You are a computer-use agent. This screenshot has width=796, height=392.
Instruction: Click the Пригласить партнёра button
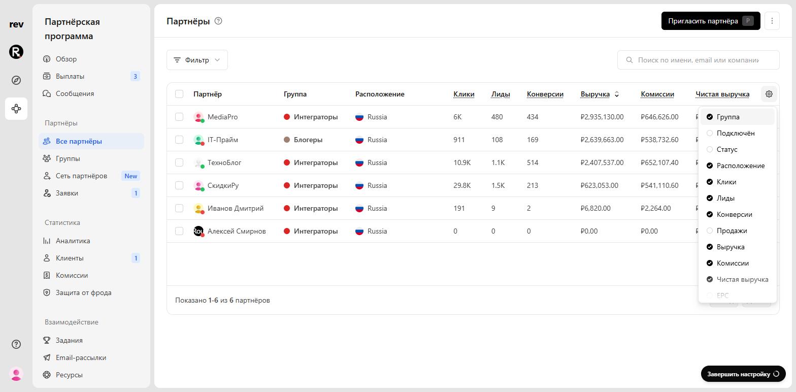711,21
